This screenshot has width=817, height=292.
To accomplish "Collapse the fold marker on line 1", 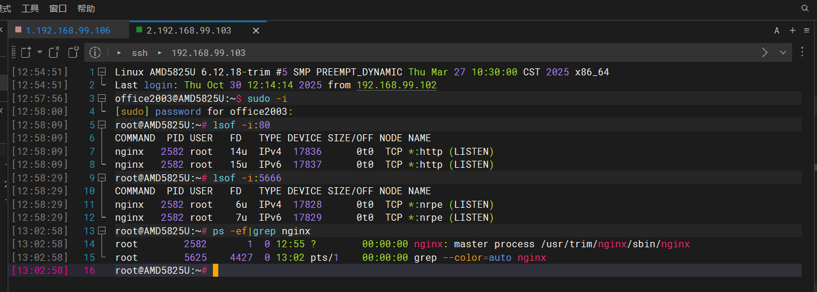I will click(x=102, y=72).
